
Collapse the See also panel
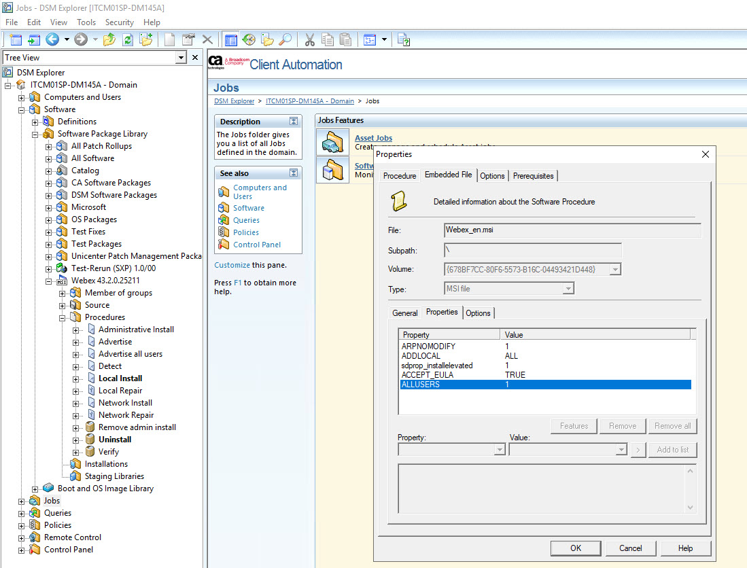[294, 173]
